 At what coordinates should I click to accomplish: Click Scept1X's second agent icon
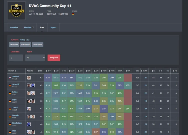(x=33, y=85)
